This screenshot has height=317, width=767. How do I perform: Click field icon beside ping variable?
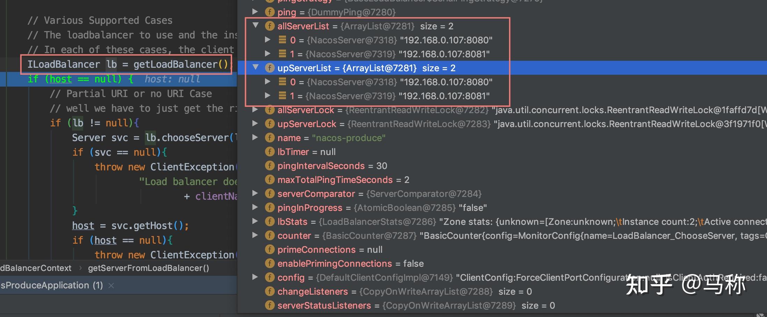[270, 12]
